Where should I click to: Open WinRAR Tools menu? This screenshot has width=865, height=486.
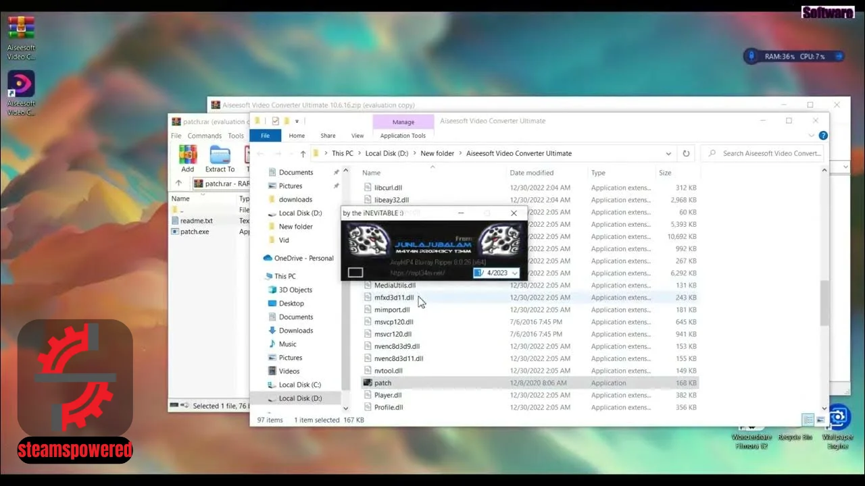point(236,136)
